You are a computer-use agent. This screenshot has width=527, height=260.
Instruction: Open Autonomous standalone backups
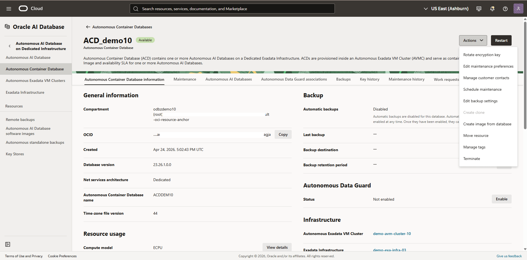[x=35, y=142]
